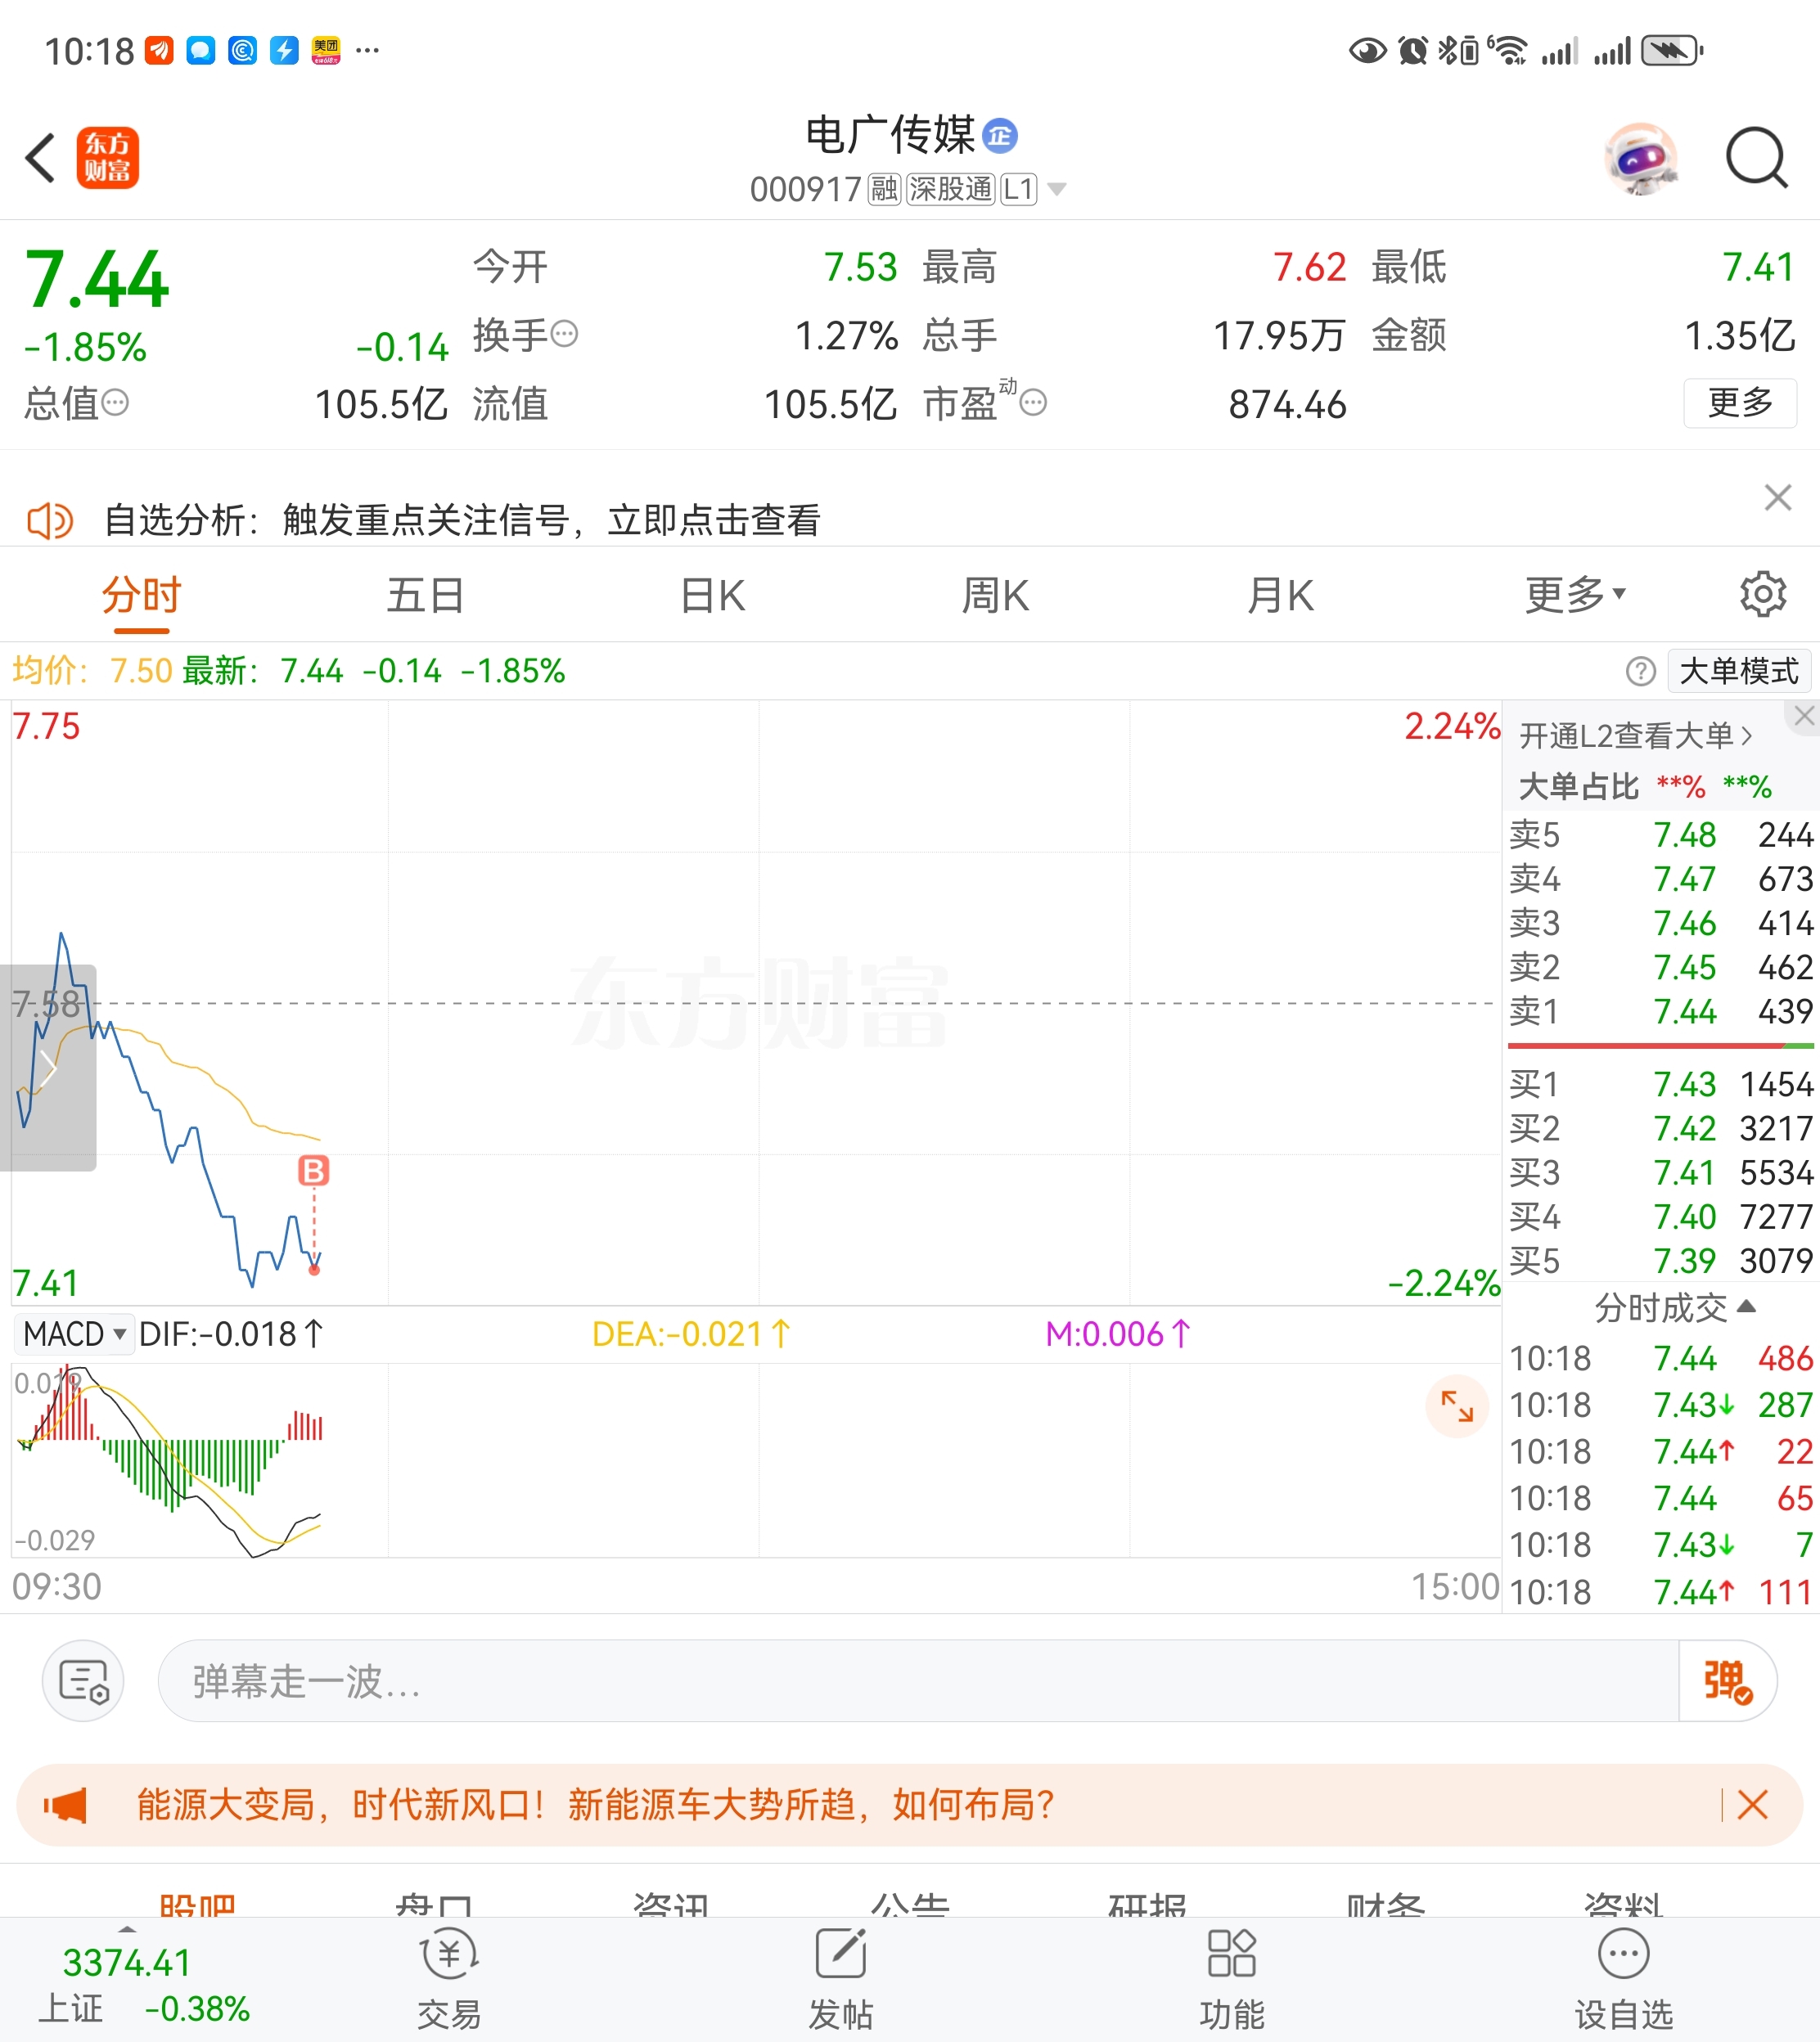Image resolution: width=1820 pixels, height=2042 pixels.
Task: Open the 发帖 post icon
Action: (840, 1980)
